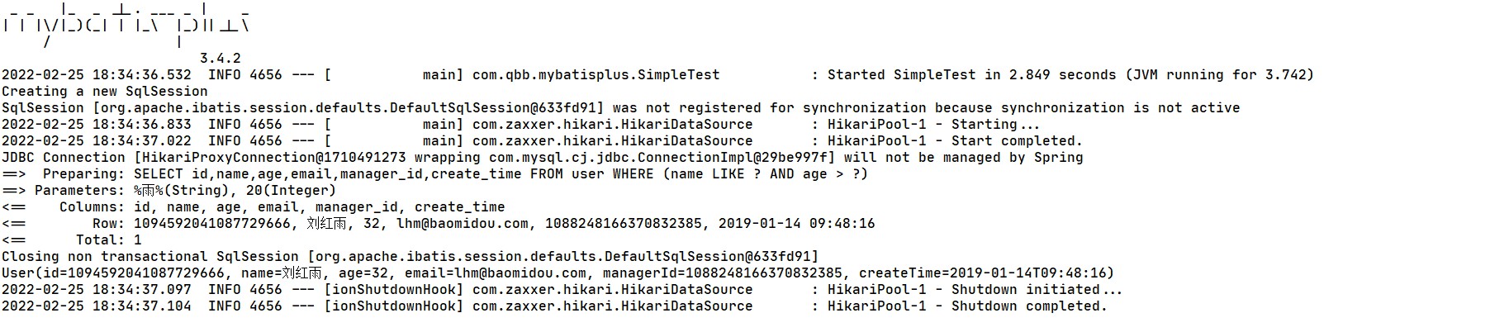Click the com.mysql.cj.jdbc.ConnectionImpl@29be997f reference

click(662, 158)
